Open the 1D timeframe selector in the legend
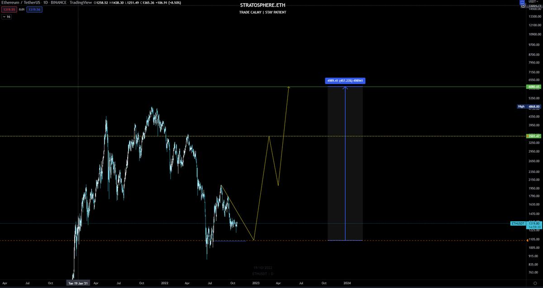The height and width of the screenshot is (288, 543). [46, 2]
